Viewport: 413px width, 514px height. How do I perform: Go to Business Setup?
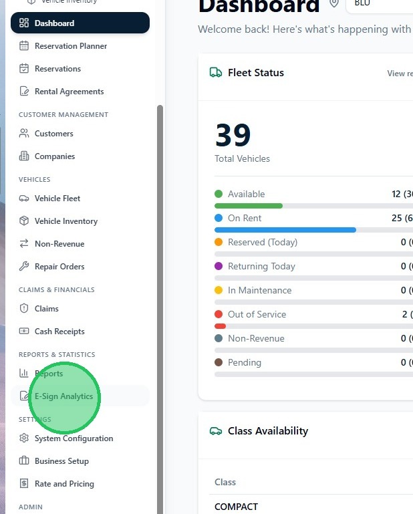pyautogui.click(x=80, y=461)
